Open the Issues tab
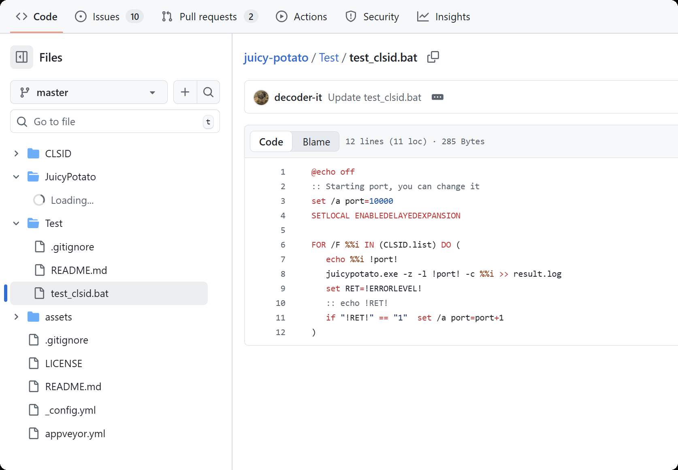678x470 pixels. tap(106, 17)
